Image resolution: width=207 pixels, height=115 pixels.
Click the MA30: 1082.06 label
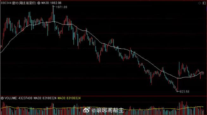click(51, 3)
